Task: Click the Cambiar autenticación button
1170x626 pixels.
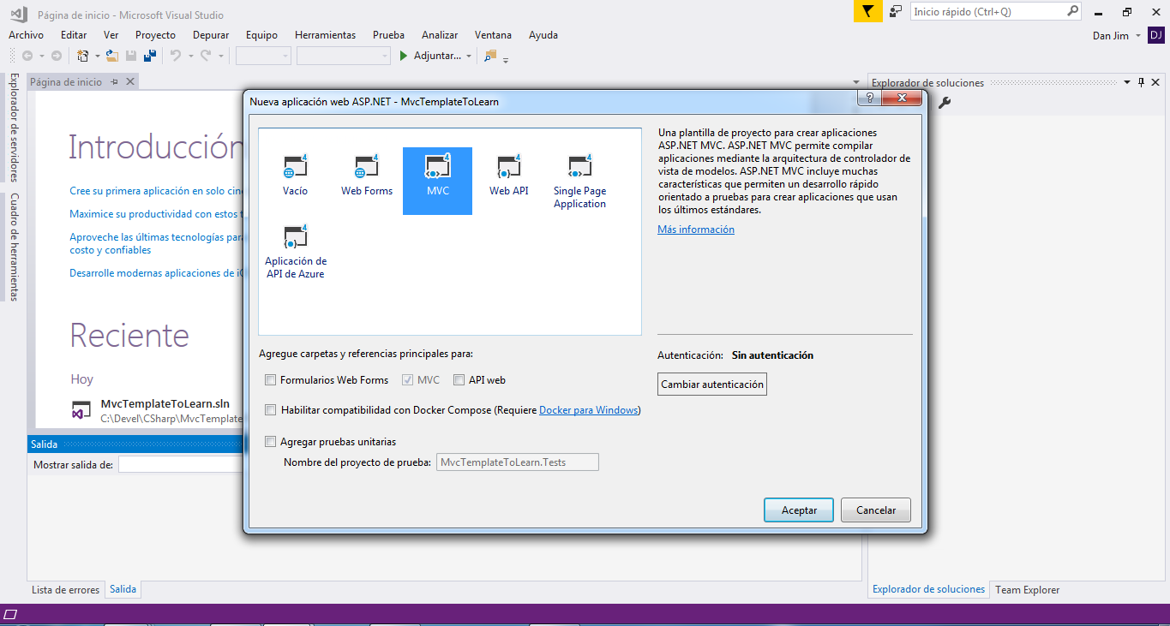Action: 711,385
